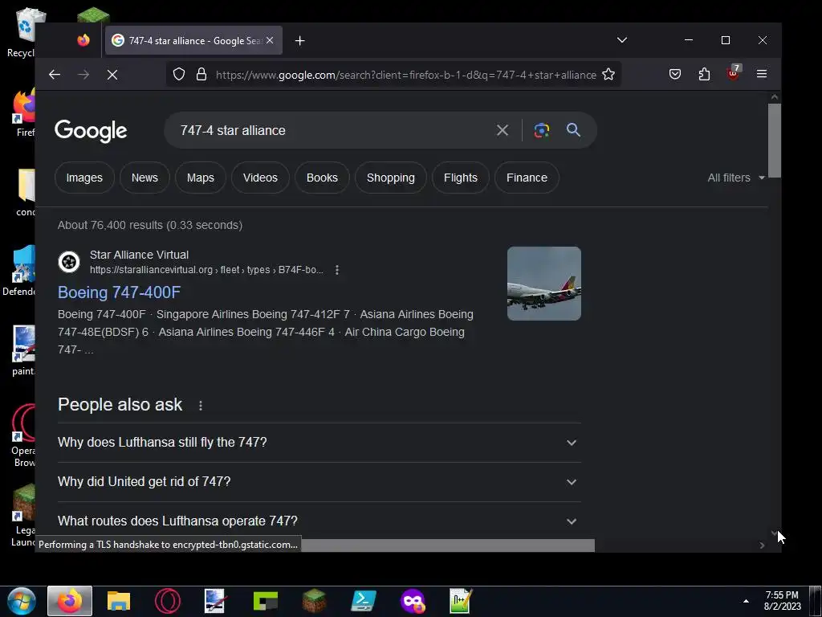Click the Firefox taskbar button

[x=70, y=601]
